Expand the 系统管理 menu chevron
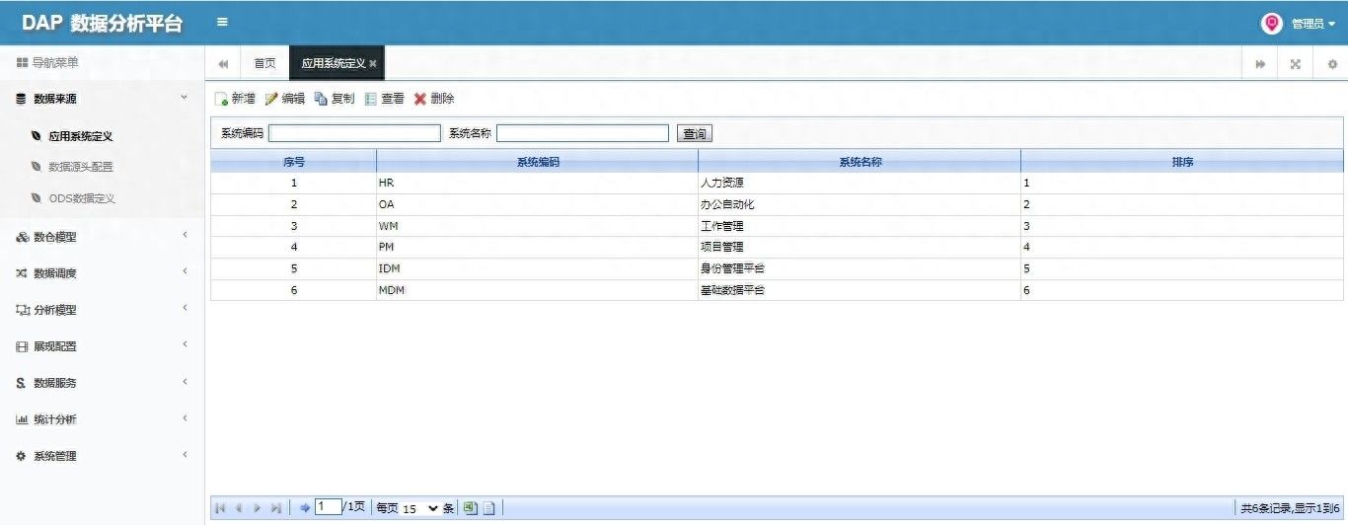 pyautogui.click(x=185, y=454)
